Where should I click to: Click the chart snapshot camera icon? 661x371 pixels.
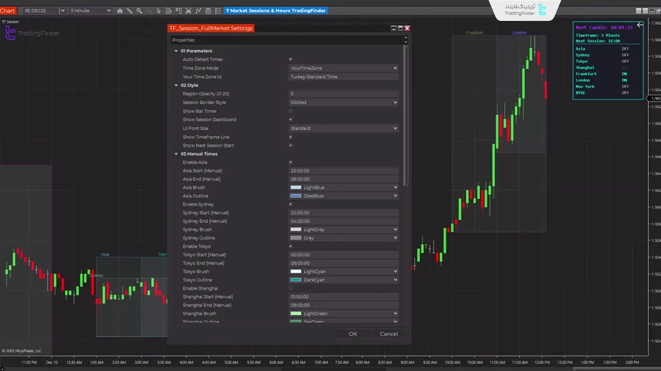[188, 10]
